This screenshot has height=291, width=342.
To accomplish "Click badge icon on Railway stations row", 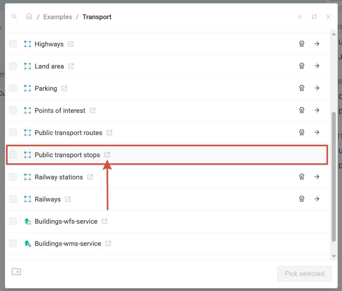I will point(302,177).
